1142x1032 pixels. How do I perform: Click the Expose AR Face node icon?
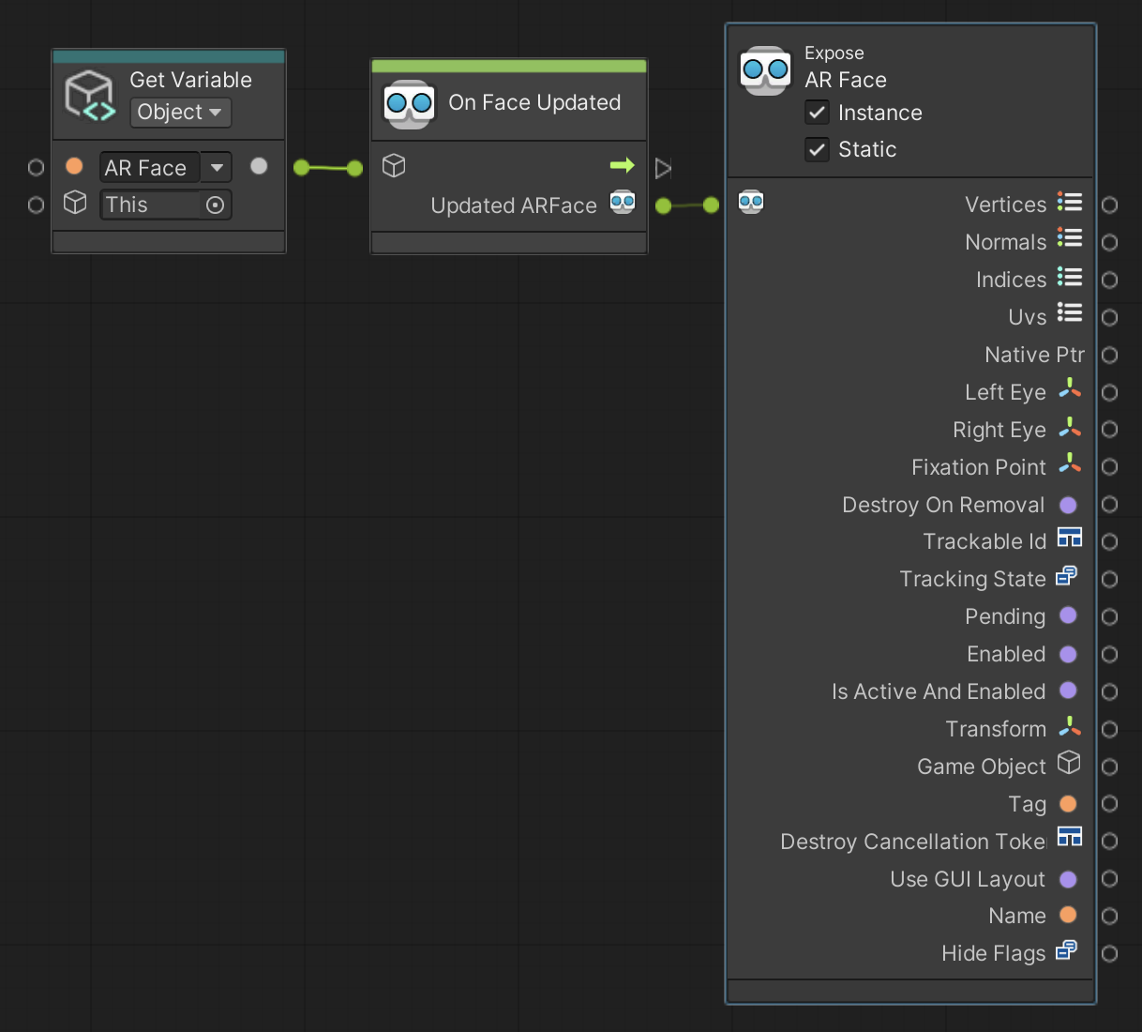pos(765,70)
